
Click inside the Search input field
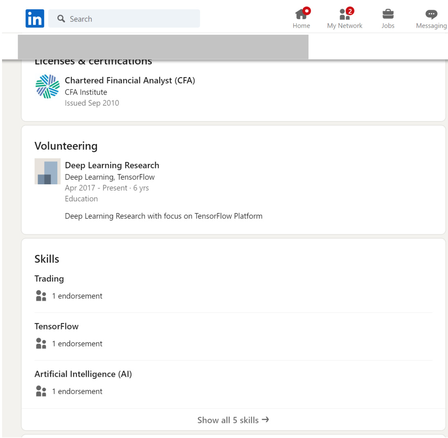[131, 19]
